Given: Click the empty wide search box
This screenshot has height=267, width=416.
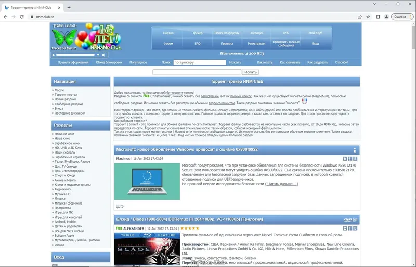Looking at the screenshot, I should click(x=197, y=72).
